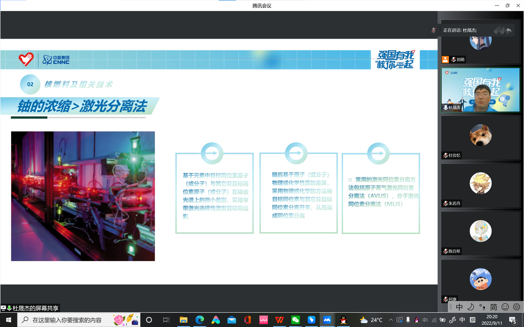Image resolution: width=524 pixels, height=327 pixels.
Task: Open the QQ penguin taskbar icon
Action: click(343, 320)
